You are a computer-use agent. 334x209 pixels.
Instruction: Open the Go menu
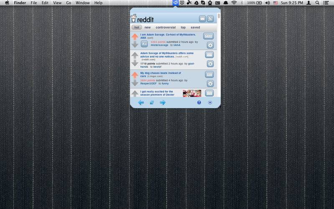coord(68,3)
